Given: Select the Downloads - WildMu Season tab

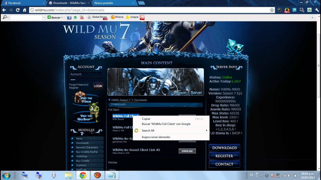Looking at the screenshot, I should [x=68, y=3].
